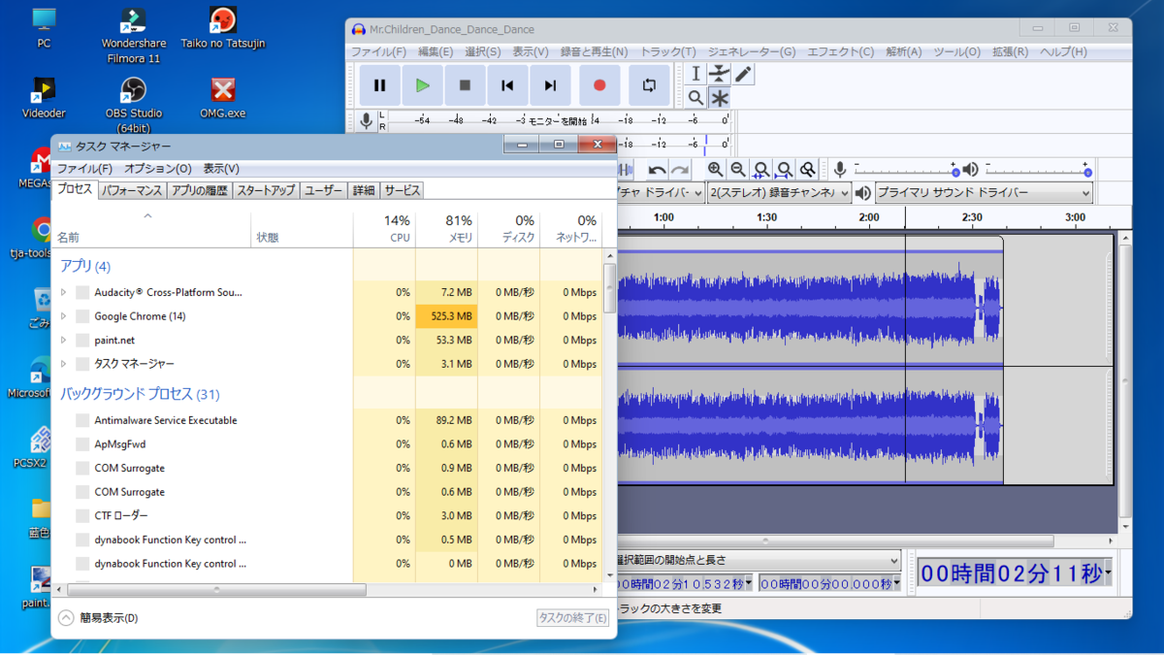Sort processes by メモリ column header

(x=446, y=229)
